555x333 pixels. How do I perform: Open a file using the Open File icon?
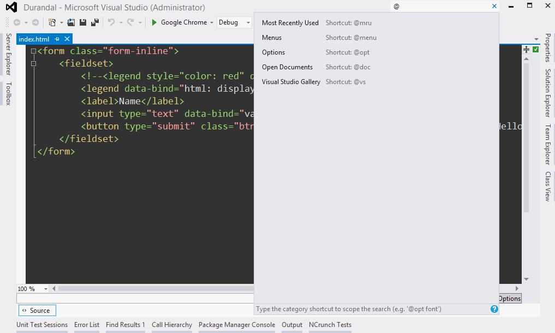coord(70,22)
